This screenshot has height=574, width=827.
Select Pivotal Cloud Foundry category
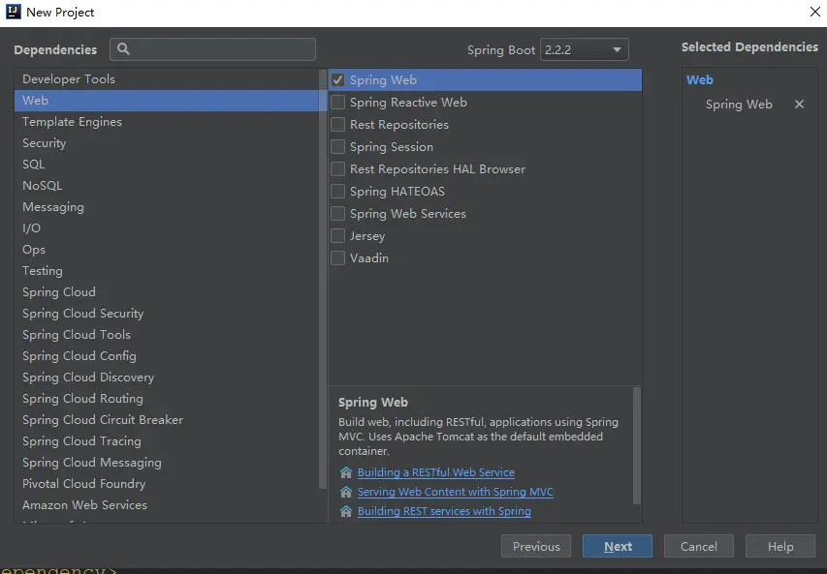click(x=167, y=484)
